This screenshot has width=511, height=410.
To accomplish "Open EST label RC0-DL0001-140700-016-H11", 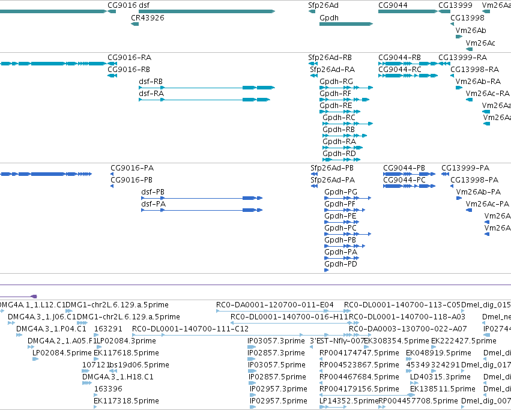I will (289, 317).
